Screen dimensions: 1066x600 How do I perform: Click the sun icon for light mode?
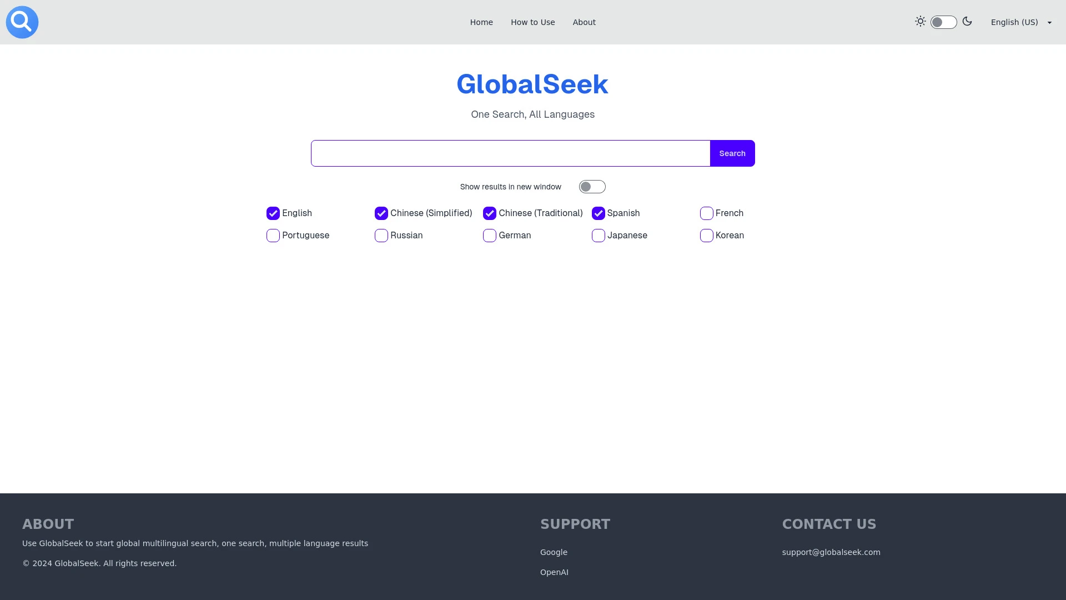(x=920, y=21)
